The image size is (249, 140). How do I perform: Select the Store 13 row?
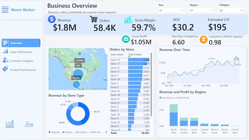(130, 60)
